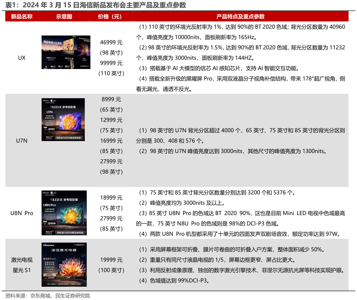The height and width of the screenshot is (300, 357).
Task: Select the 新品名称 column header
Action: click(x=22, y=17)
